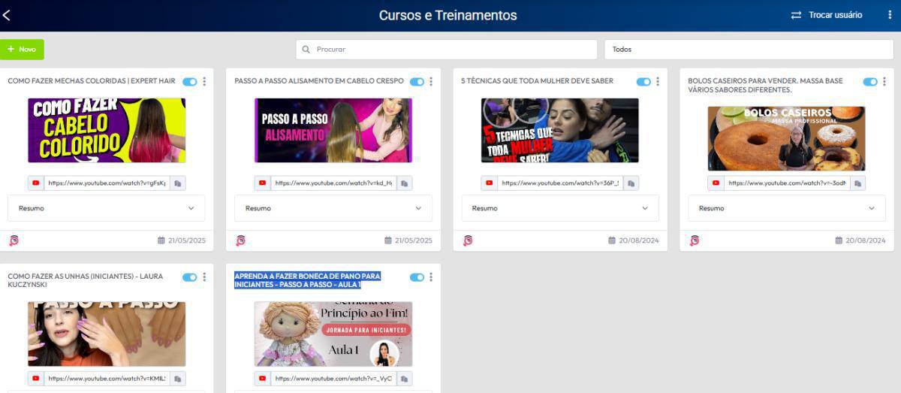Copy the 5 Técnicas video link
Viewport: 901px width, 393px height.
click(631, 183)
